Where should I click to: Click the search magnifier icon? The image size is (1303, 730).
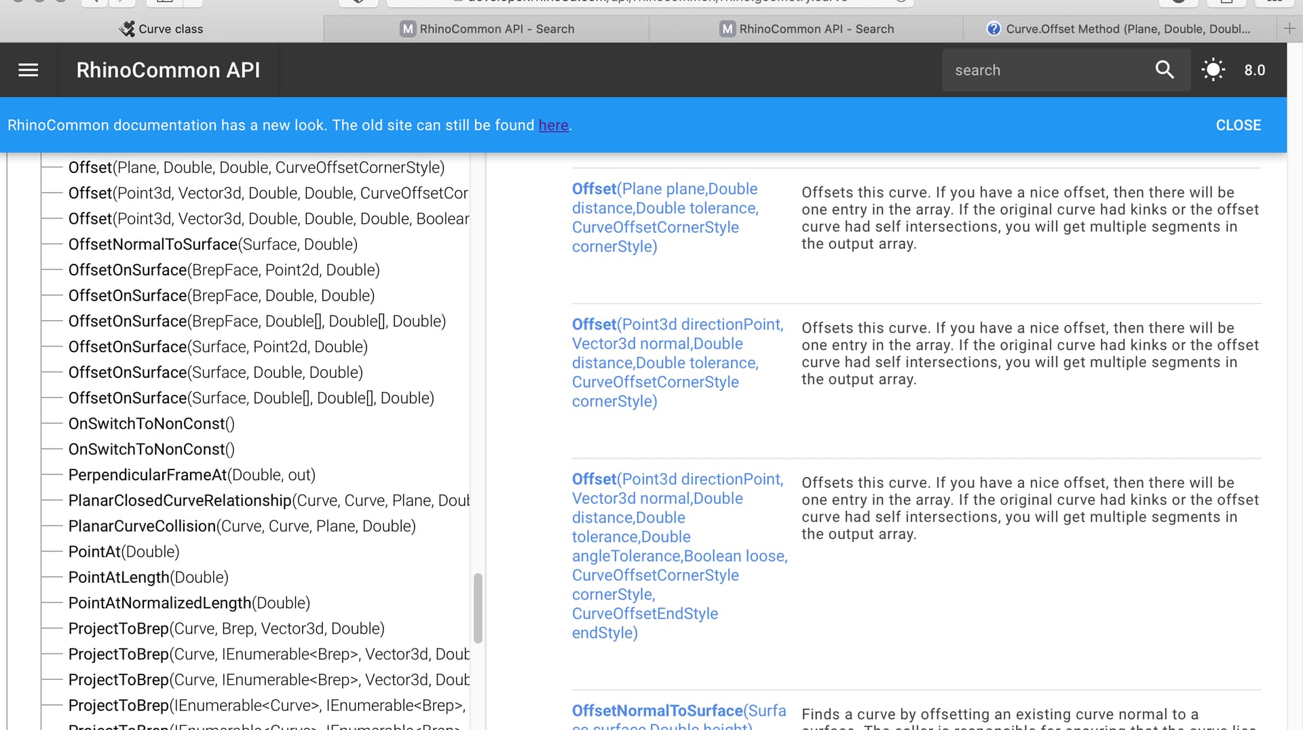(1165, 70)
